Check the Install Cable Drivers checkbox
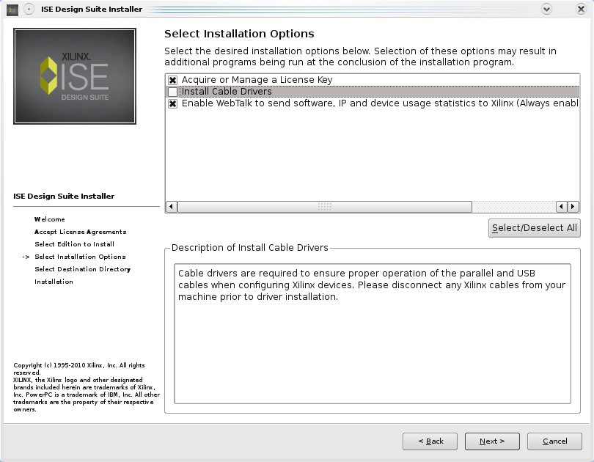The height and width of the screenshot is (462, 594). [x=173, y=92]
